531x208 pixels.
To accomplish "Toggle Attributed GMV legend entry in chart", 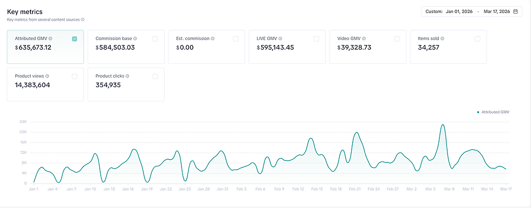I will click(x=493, y=112).
